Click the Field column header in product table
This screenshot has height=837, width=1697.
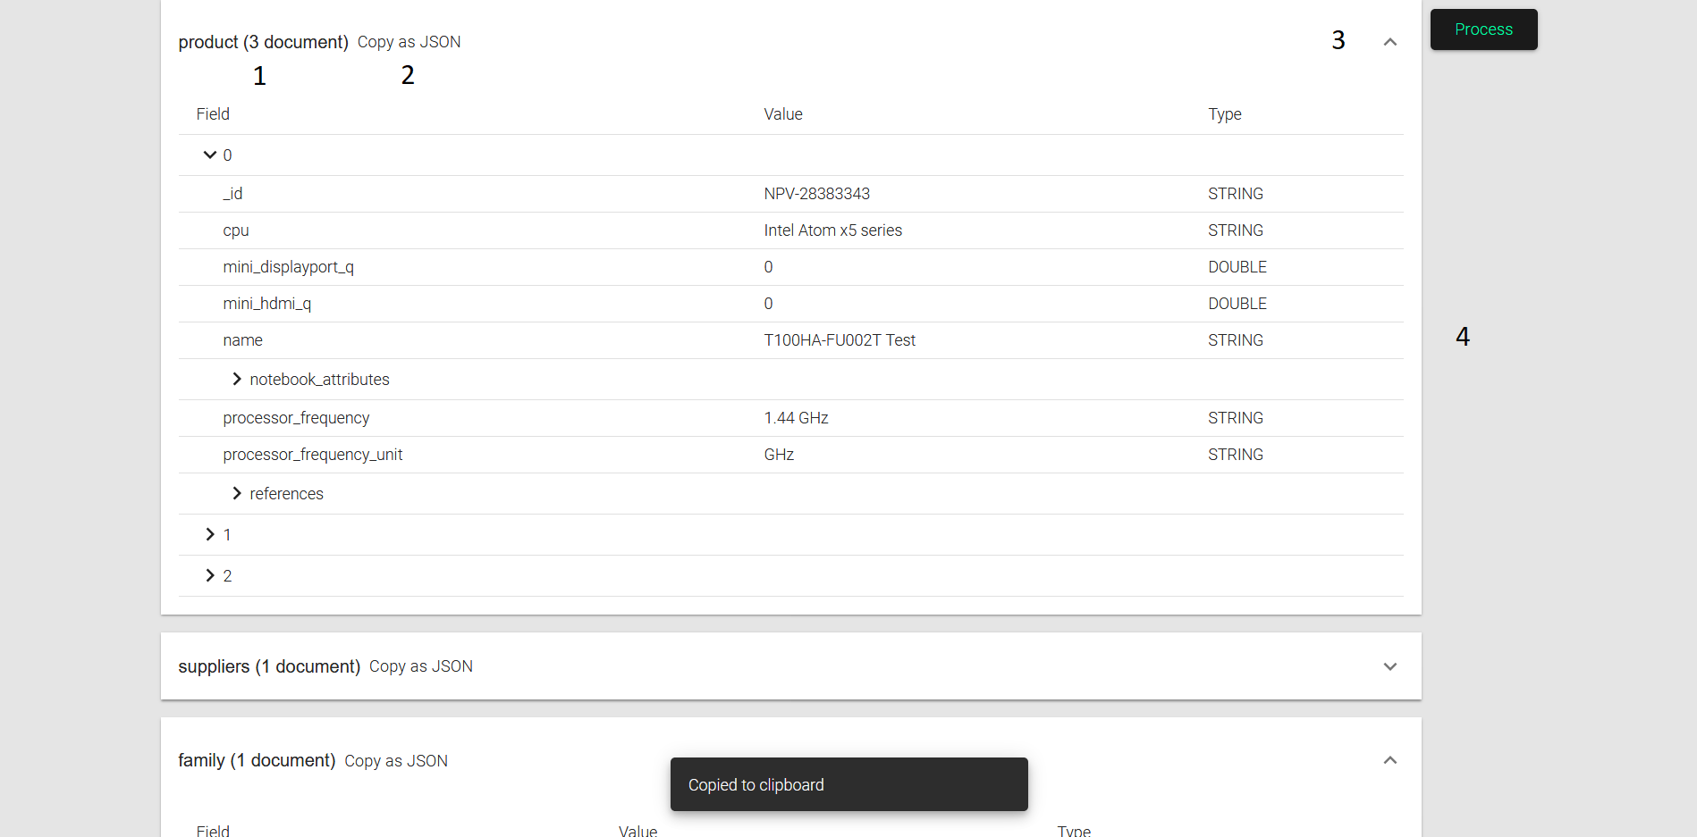click(x=213, y=114)
